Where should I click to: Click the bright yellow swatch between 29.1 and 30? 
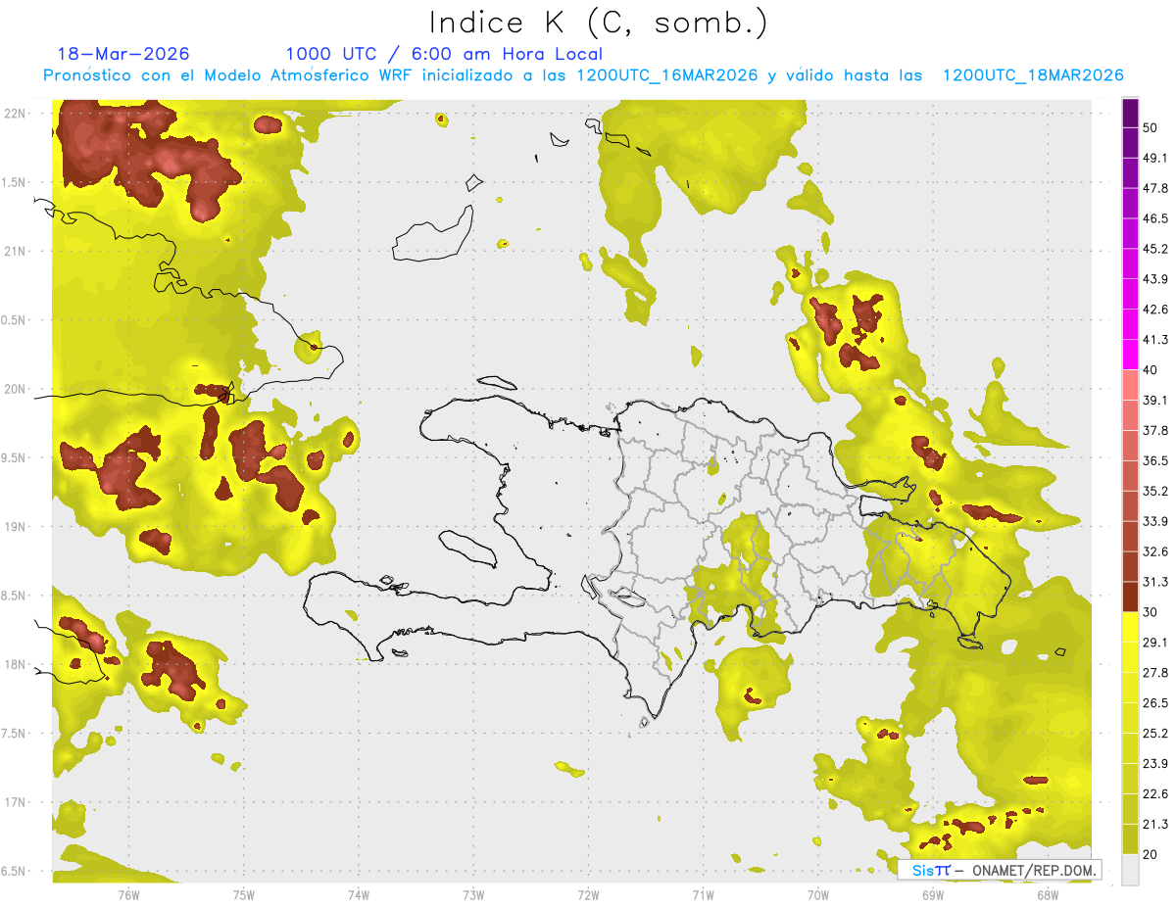click(x=1130, y=627)
